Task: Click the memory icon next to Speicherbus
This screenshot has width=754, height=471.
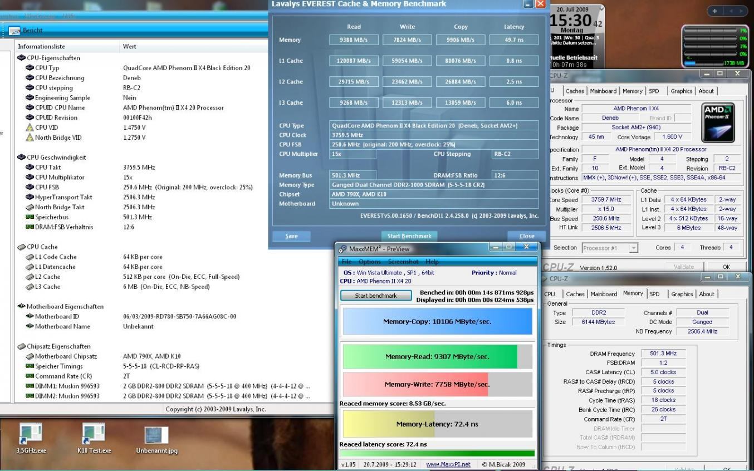Action: point(30,217)
